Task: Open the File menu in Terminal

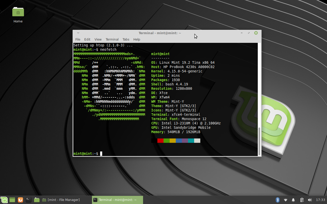Action: coord(78,39)
